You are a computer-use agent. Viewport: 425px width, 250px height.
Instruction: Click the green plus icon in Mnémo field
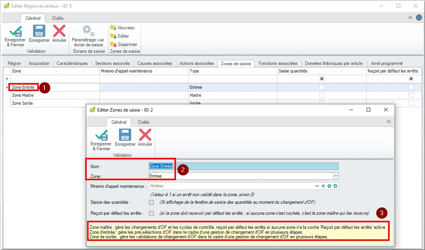335,186
